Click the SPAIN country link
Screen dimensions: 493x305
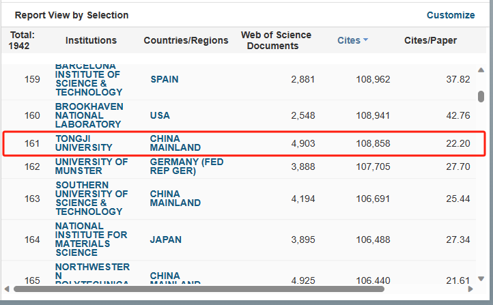click(165, 79)
